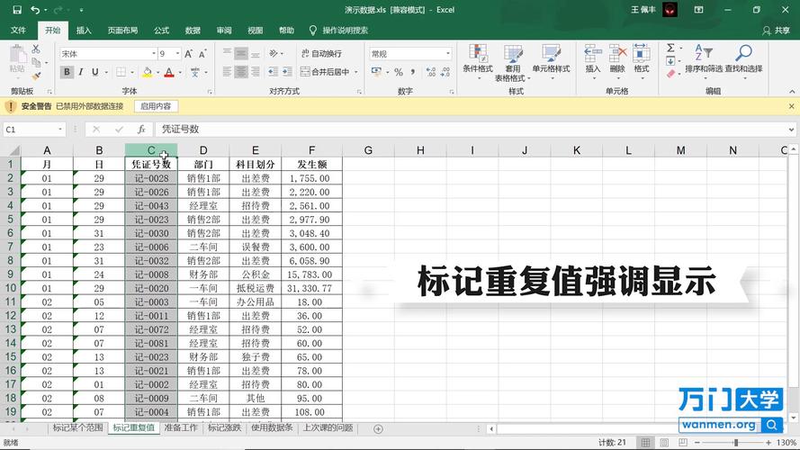This screenshot has height=450, width=800.
Task: Close the security warning bar
Action: pyautogui.click(x=791, y=106)
